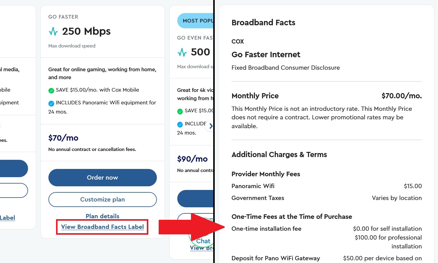Click the green SAVE checkmark on the 500 plan

point(180,111)
